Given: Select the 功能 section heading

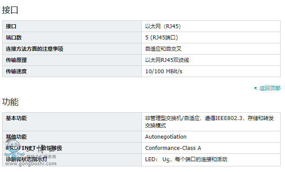Looking at the screenshot, I should (x=10, y=102).
